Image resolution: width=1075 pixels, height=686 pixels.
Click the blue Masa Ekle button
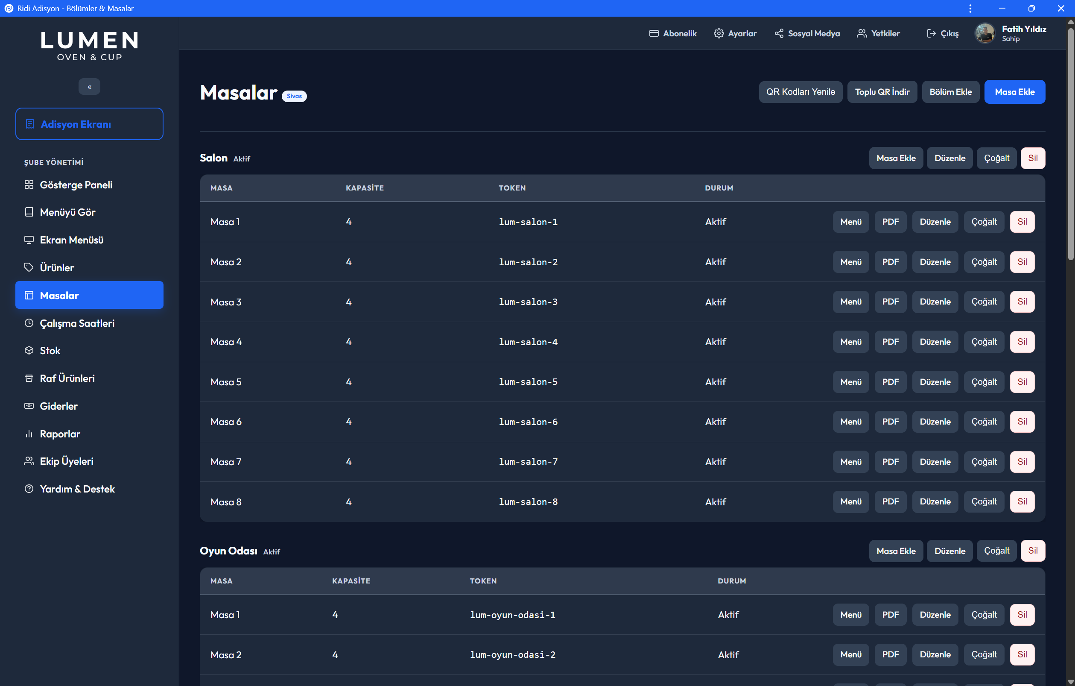(x=1015, y=92)
